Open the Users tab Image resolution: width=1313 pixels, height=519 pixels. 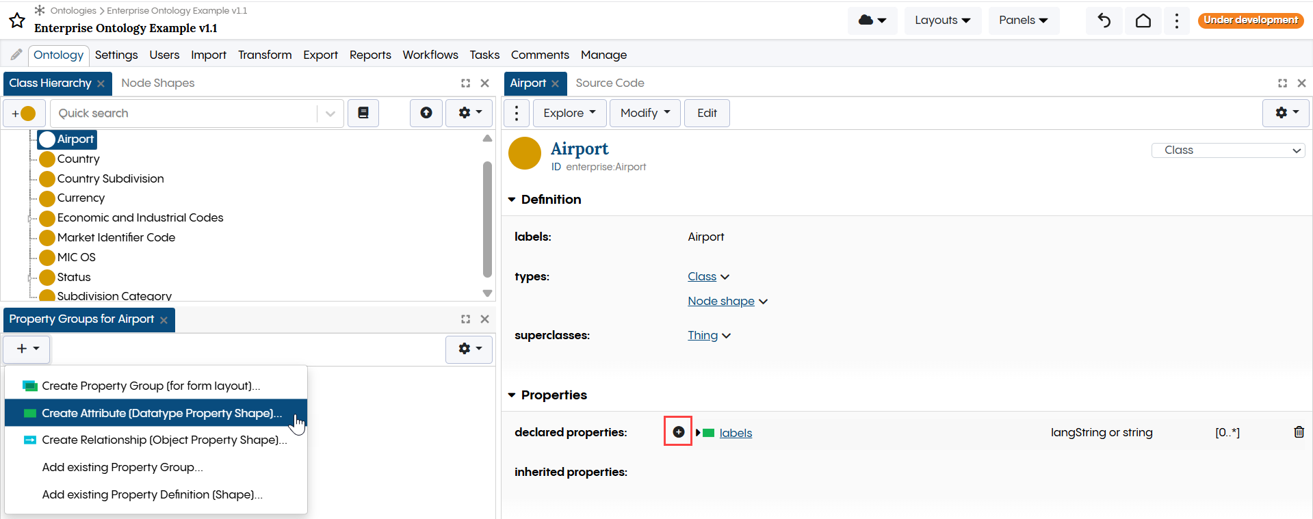[164, 55]
